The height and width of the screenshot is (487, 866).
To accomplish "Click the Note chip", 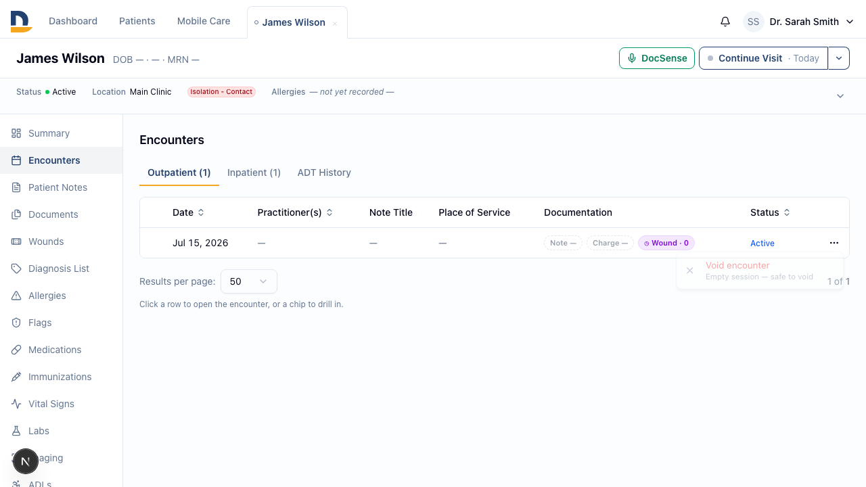I will point(563,243).
